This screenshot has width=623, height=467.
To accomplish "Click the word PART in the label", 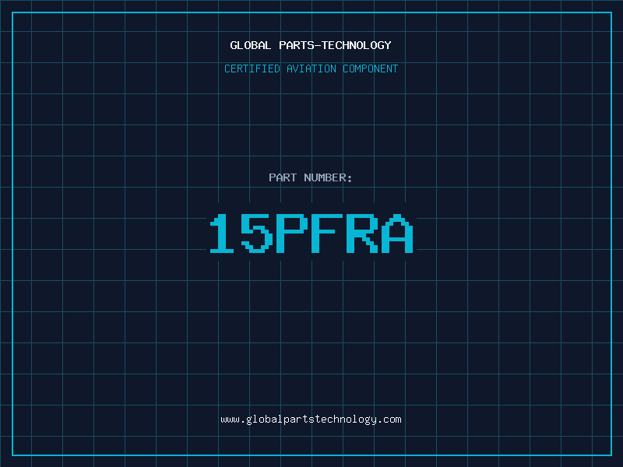I will click(x=283, y=177).
